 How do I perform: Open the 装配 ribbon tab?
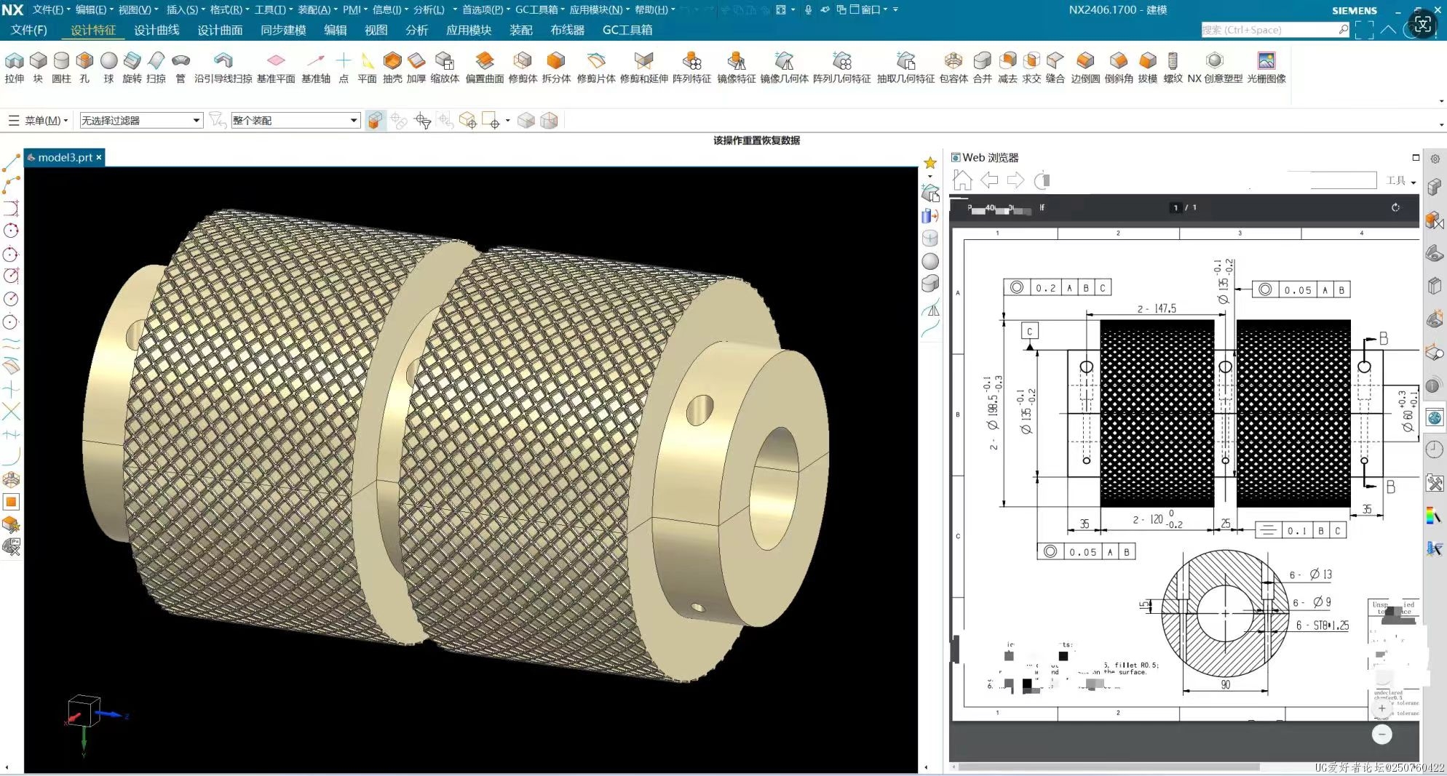pyautogui.click(x=521, y=30)
